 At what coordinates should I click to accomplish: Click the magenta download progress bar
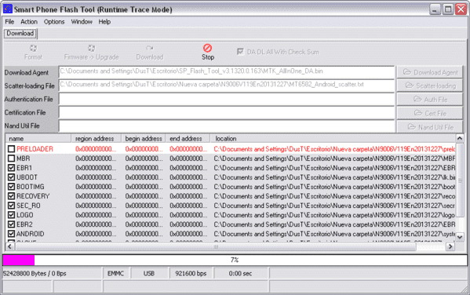[19, 260]
